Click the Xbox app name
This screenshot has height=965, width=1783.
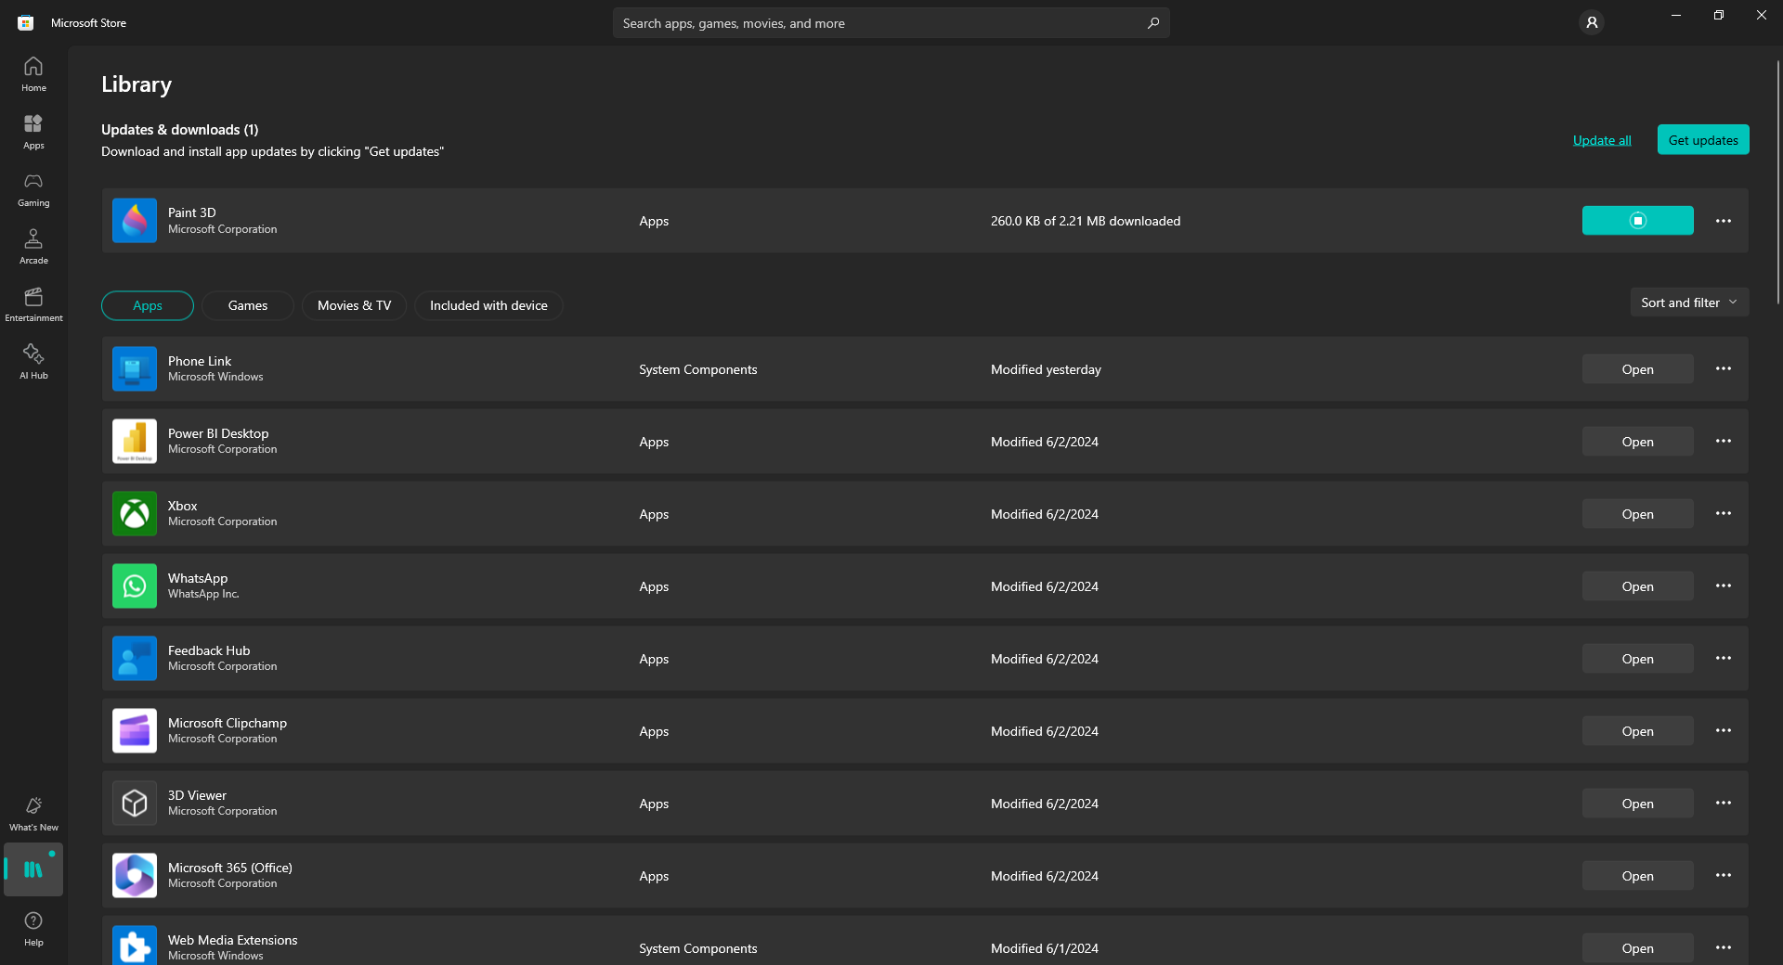183,506
